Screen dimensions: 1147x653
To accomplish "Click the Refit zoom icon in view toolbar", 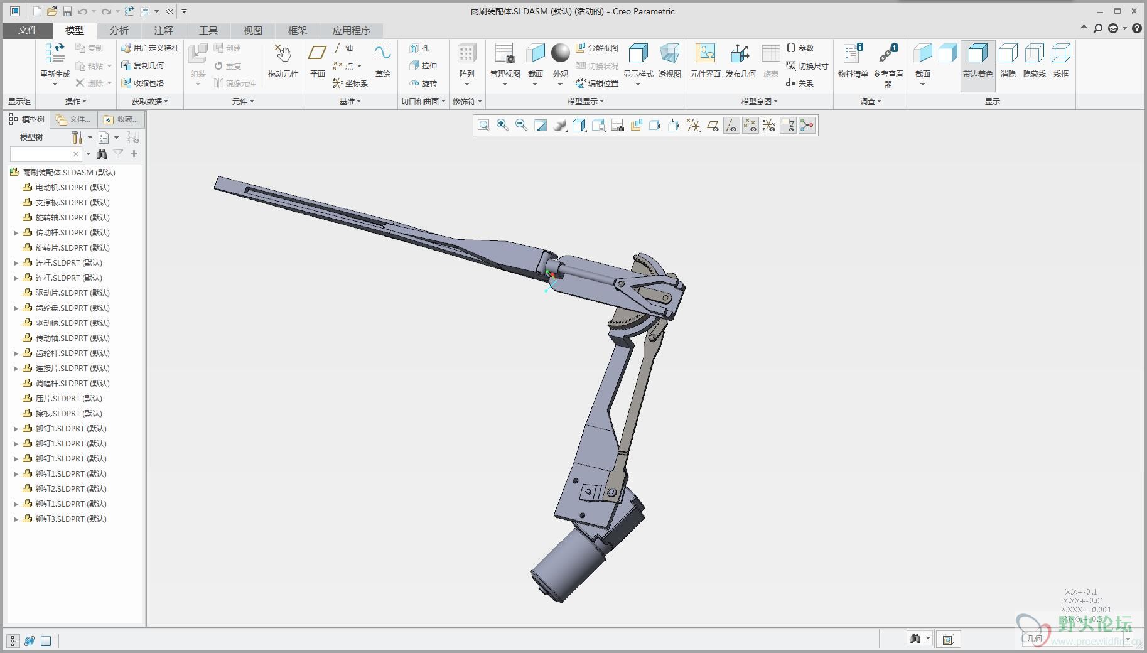I will (x=483, y=126).
